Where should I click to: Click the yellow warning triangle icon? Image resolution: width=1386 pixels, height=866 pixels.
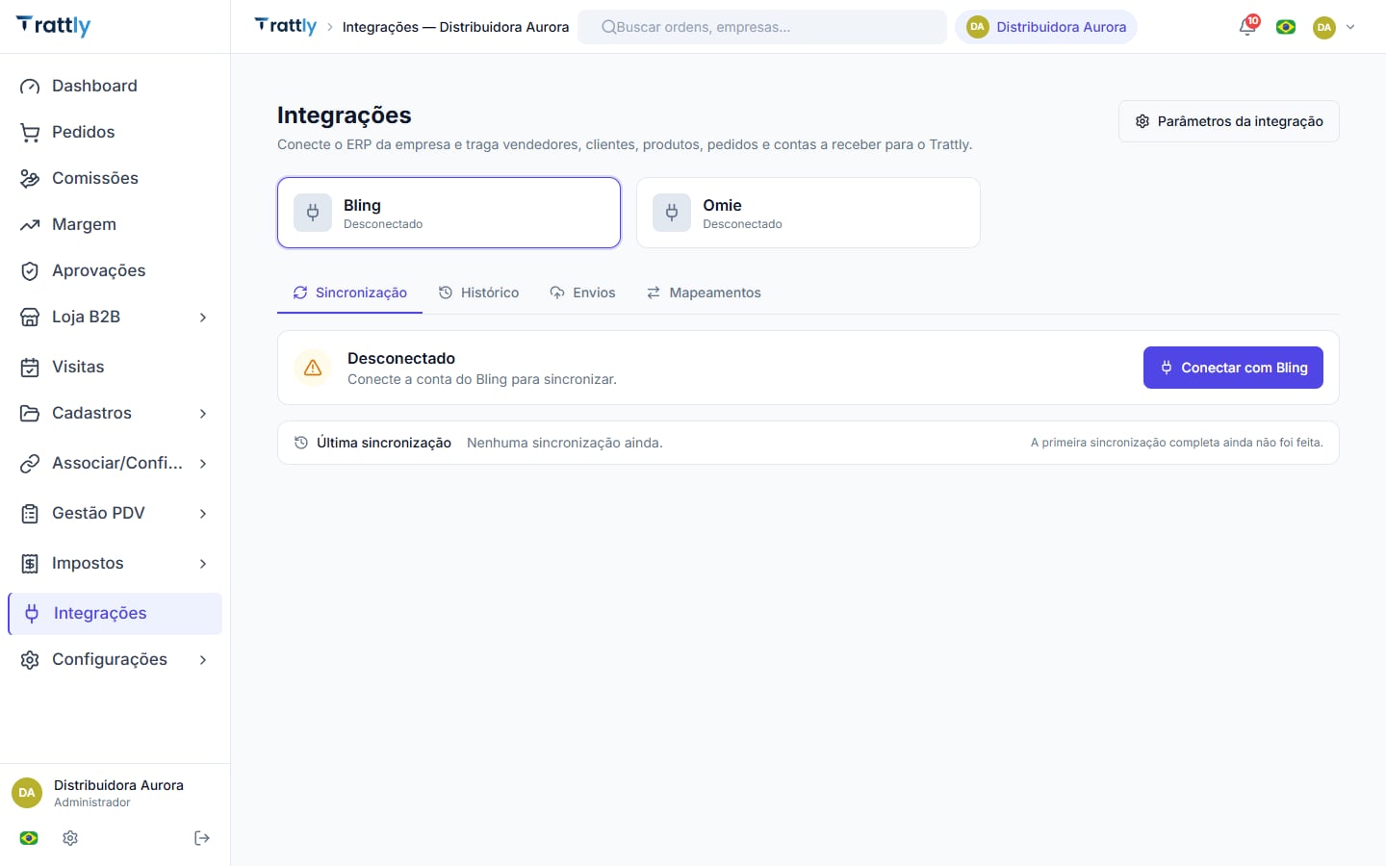313,368
